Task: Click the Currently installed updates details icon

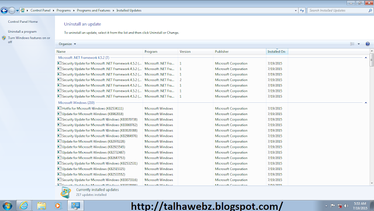Action: [65, 192]
